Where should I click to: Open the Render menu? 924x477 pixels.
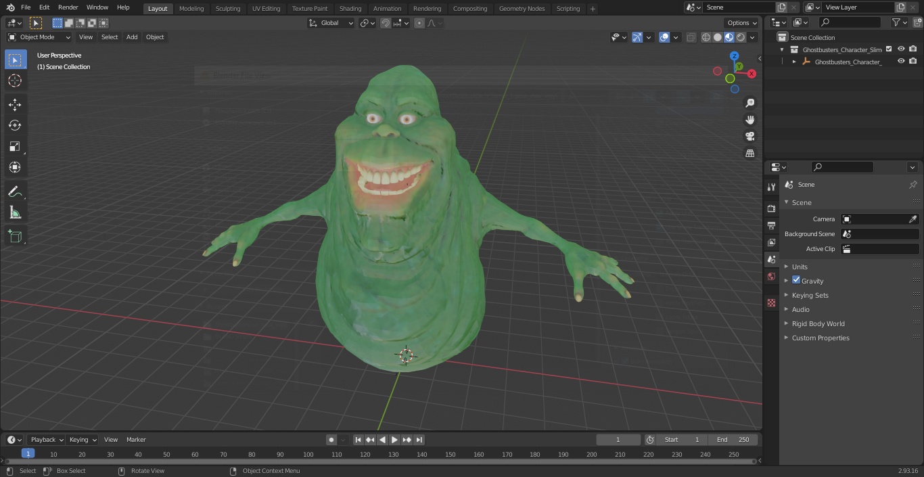click(68, 7)
